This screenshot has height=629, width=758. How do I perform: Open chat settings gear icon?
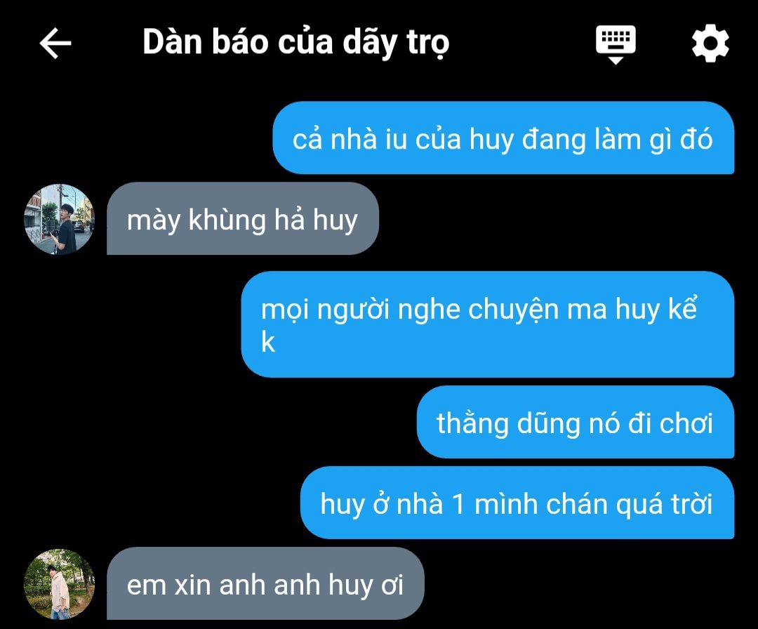[710, 43]
